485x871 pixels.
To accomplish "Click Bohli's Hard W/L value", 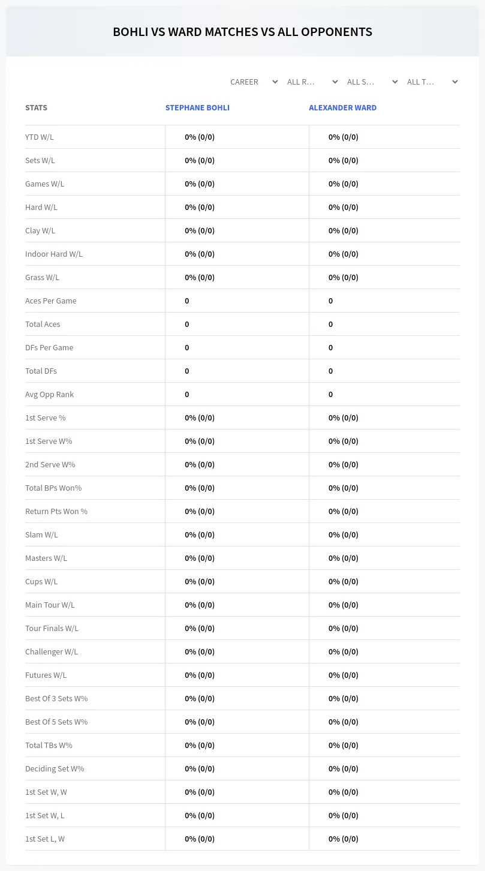I will click(x=200, y=207).
